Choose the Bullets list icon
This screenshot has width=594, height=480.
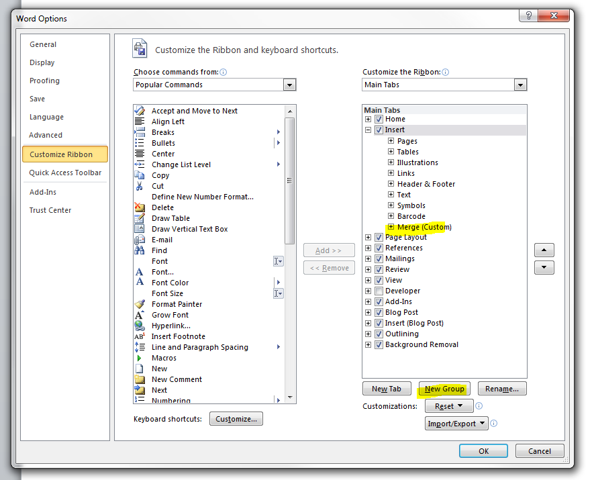point(140,143)
